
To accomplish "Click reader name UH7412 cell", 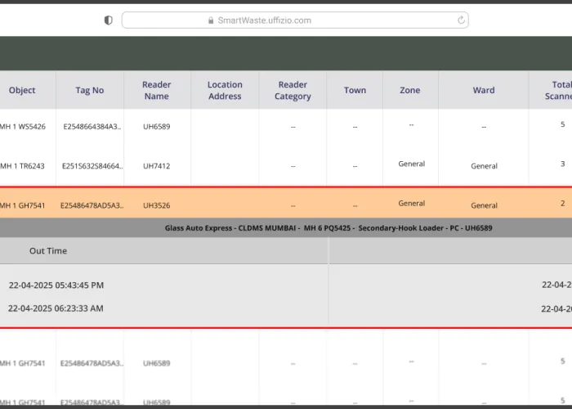I will coord(156,166).
